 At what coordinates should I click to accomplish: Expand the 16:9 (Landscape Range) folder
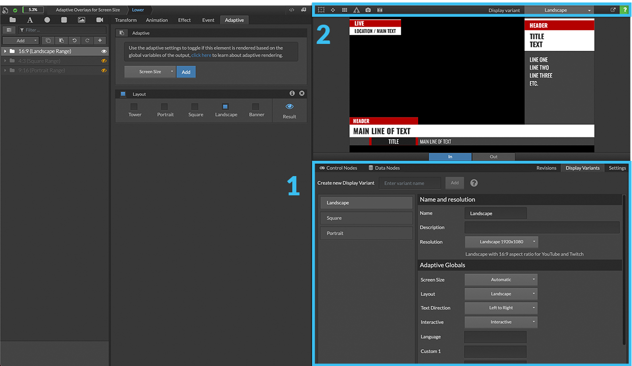coord(5,51)
